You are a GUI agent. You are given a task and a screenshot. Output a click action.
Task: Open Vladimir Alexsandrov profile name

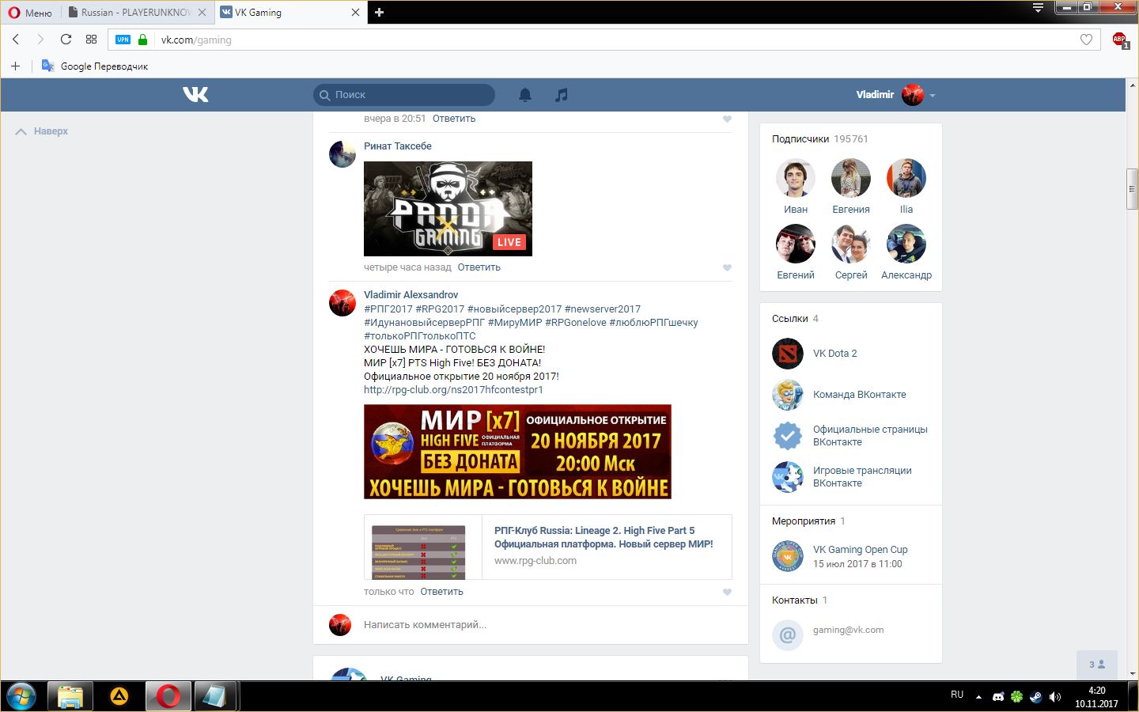tap(411, 295)
